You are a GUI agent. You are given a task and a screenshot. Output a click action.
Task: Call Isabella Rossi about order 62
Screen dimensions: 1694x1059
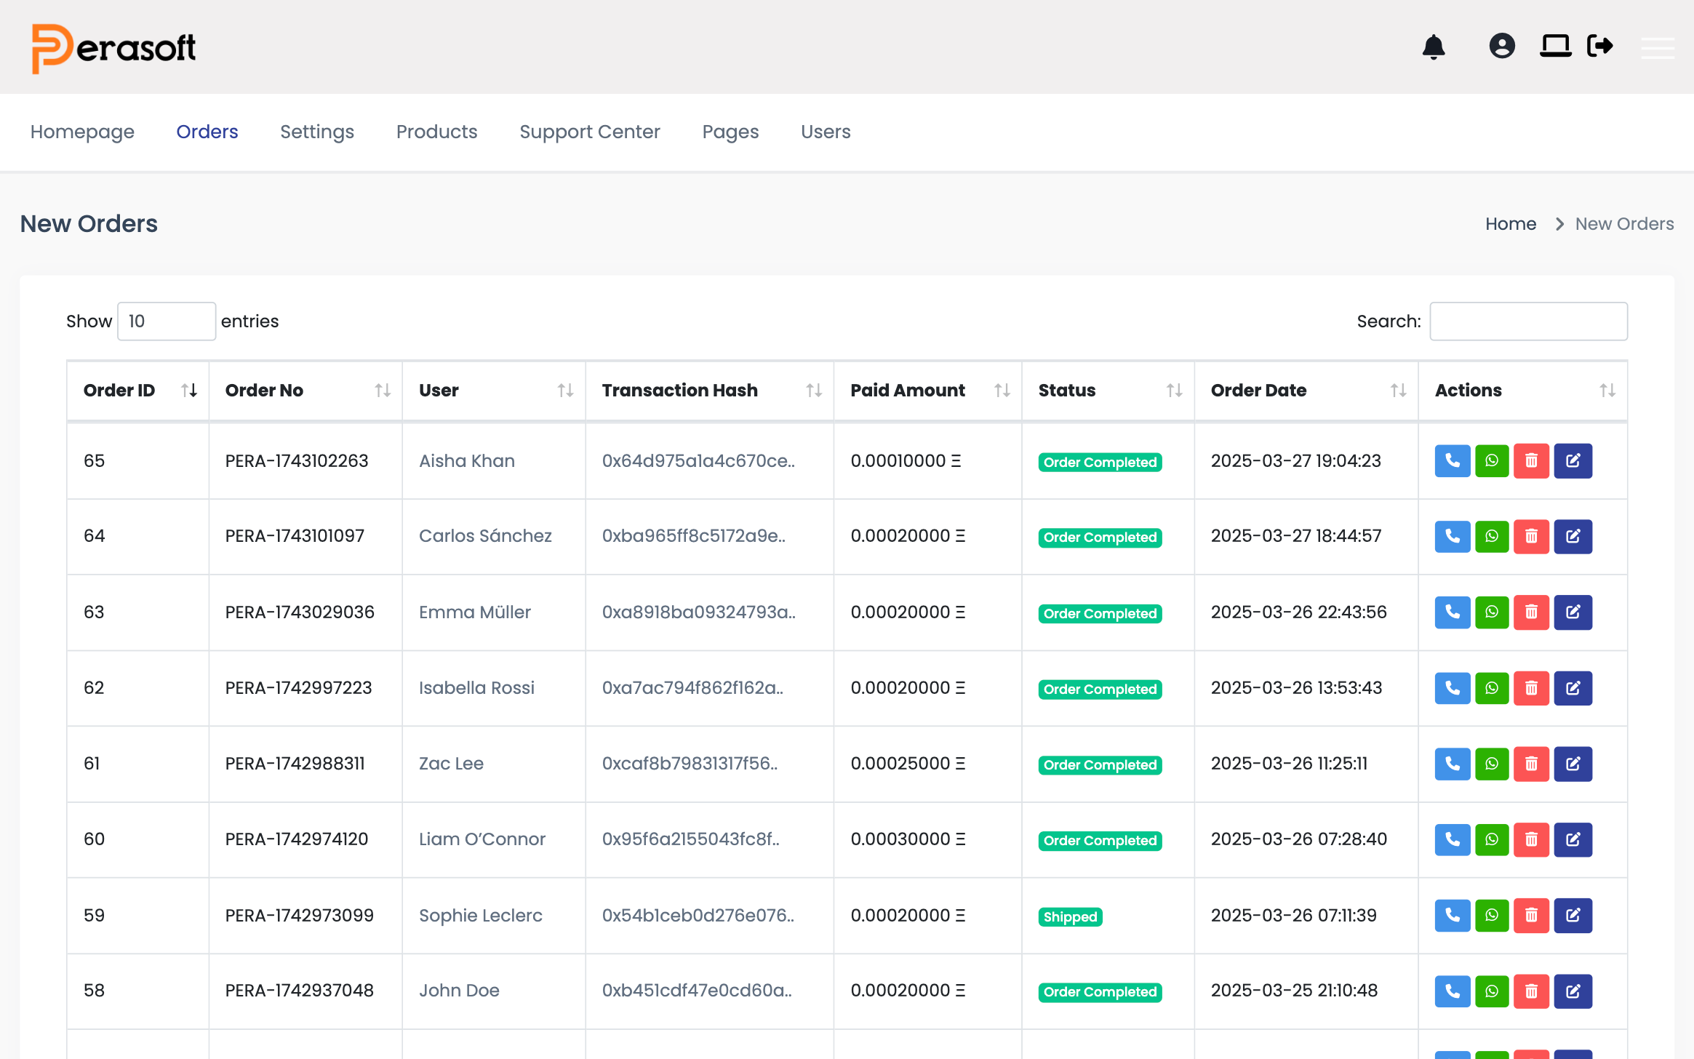(x=1453, y=688)
